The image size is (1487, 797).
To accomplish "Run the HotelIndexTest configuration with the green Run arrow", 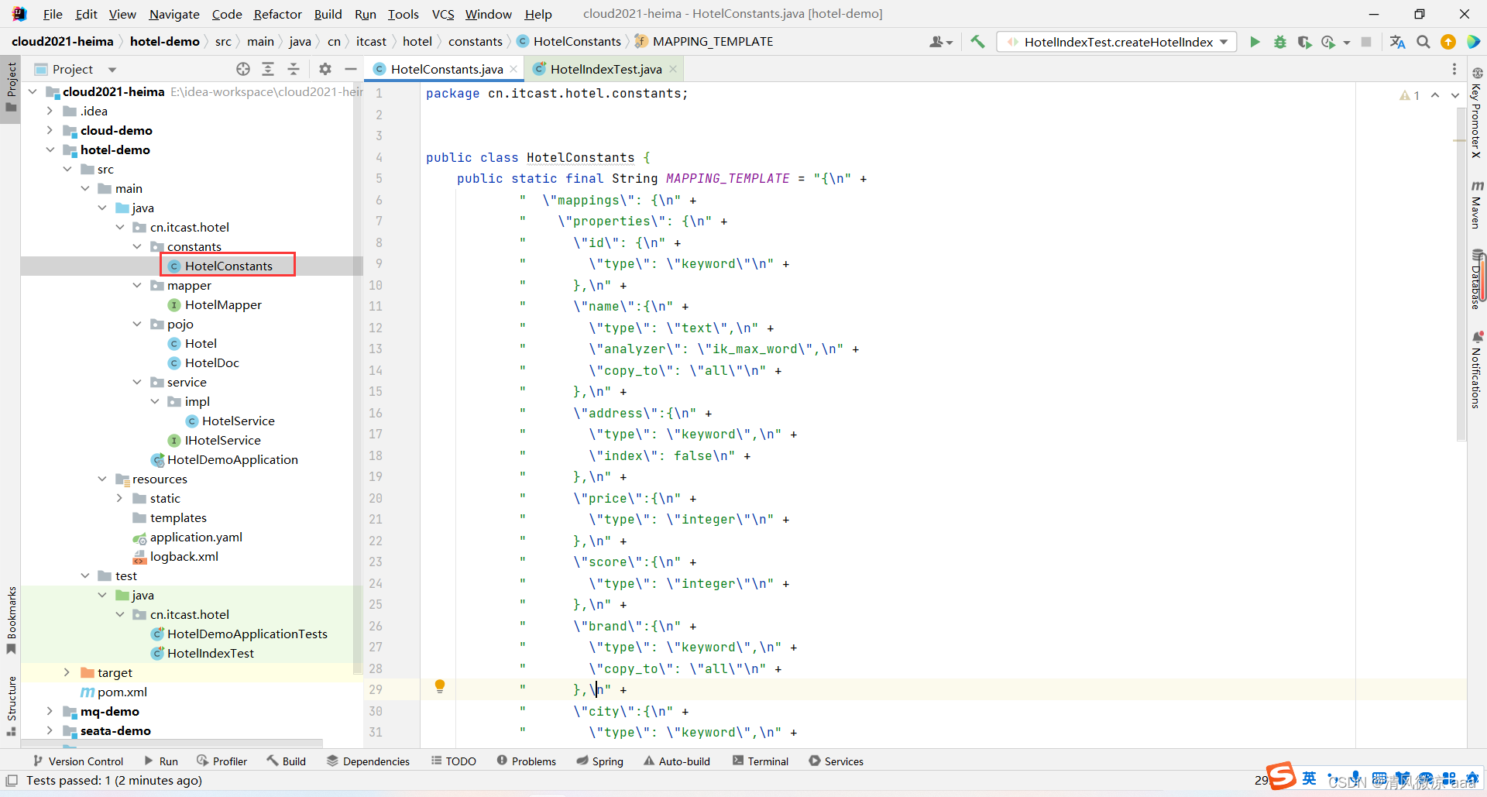I will 1255,42.
